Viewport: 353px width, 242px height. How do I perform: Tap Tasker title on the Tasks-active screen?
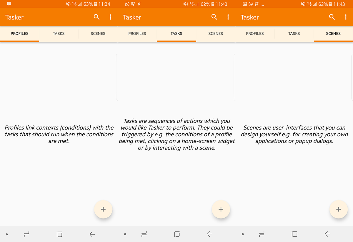point(132,17)
